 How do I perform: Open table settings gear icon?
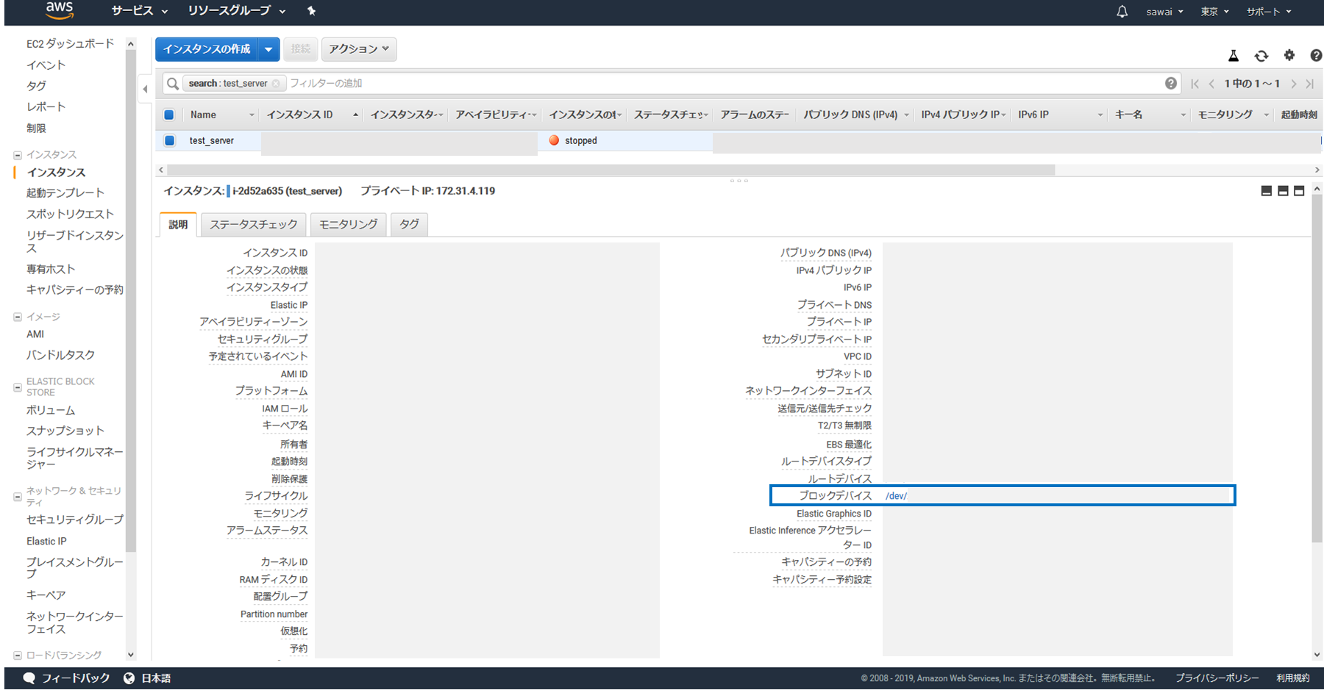(1289, 55)
